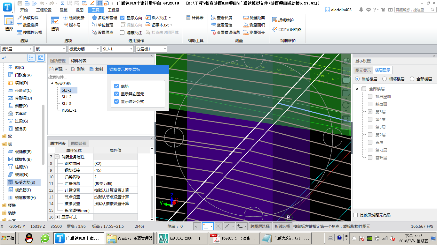437x245 pixels.
Task: Select SLJ-2 in component list
Action: (x=67, y=97)
